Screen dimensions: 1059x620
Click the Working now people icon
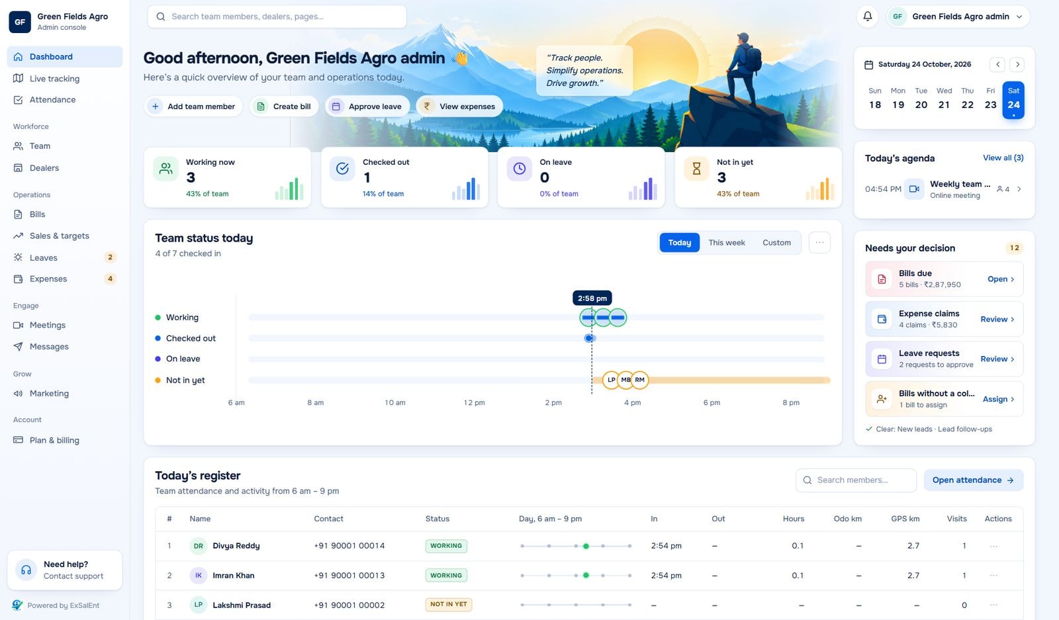pos(165,169)
